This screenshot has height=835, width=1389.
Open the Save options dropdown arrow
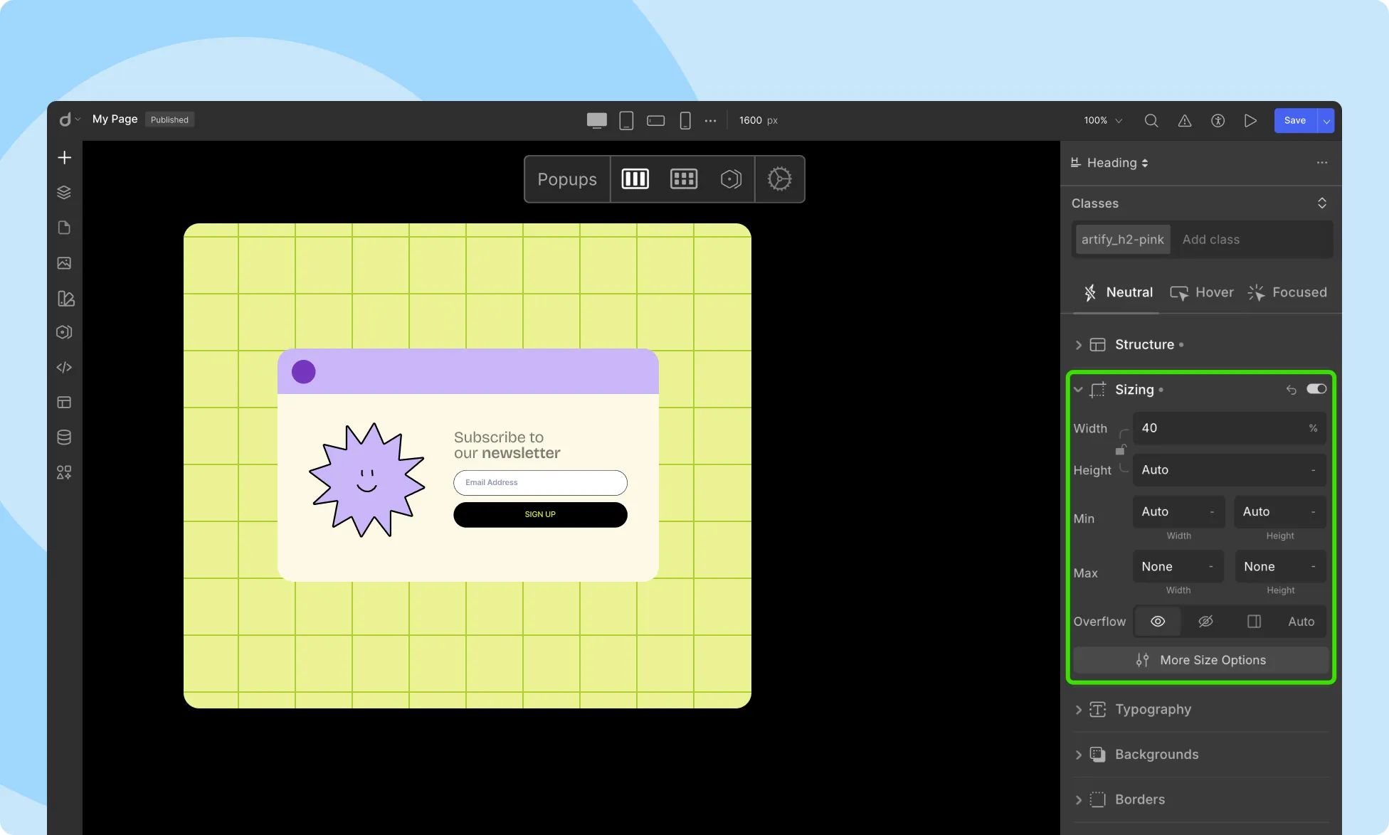(1326, 121)
